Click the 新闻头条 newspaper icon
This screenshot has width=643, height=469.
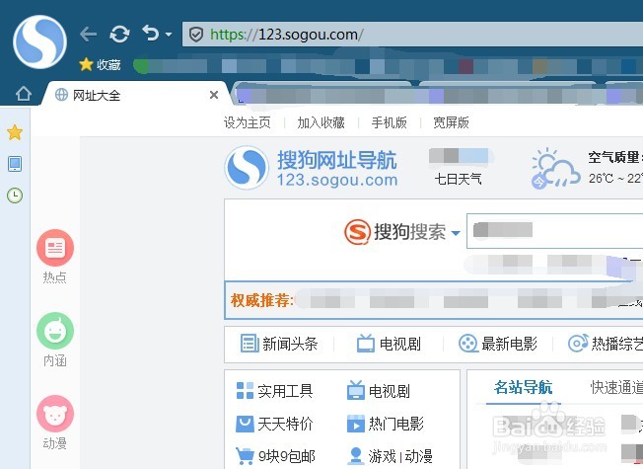[250, 344]
